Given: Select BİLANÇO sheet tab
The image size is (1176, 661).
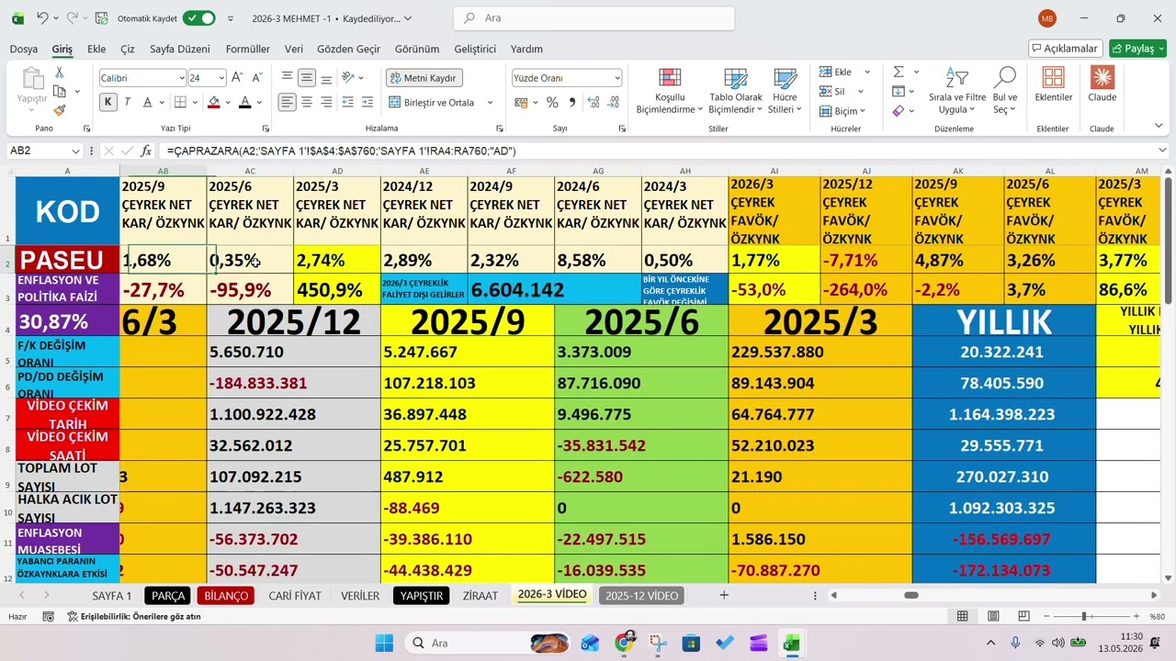Looking at the screenshot, I should tap(226, 596).
